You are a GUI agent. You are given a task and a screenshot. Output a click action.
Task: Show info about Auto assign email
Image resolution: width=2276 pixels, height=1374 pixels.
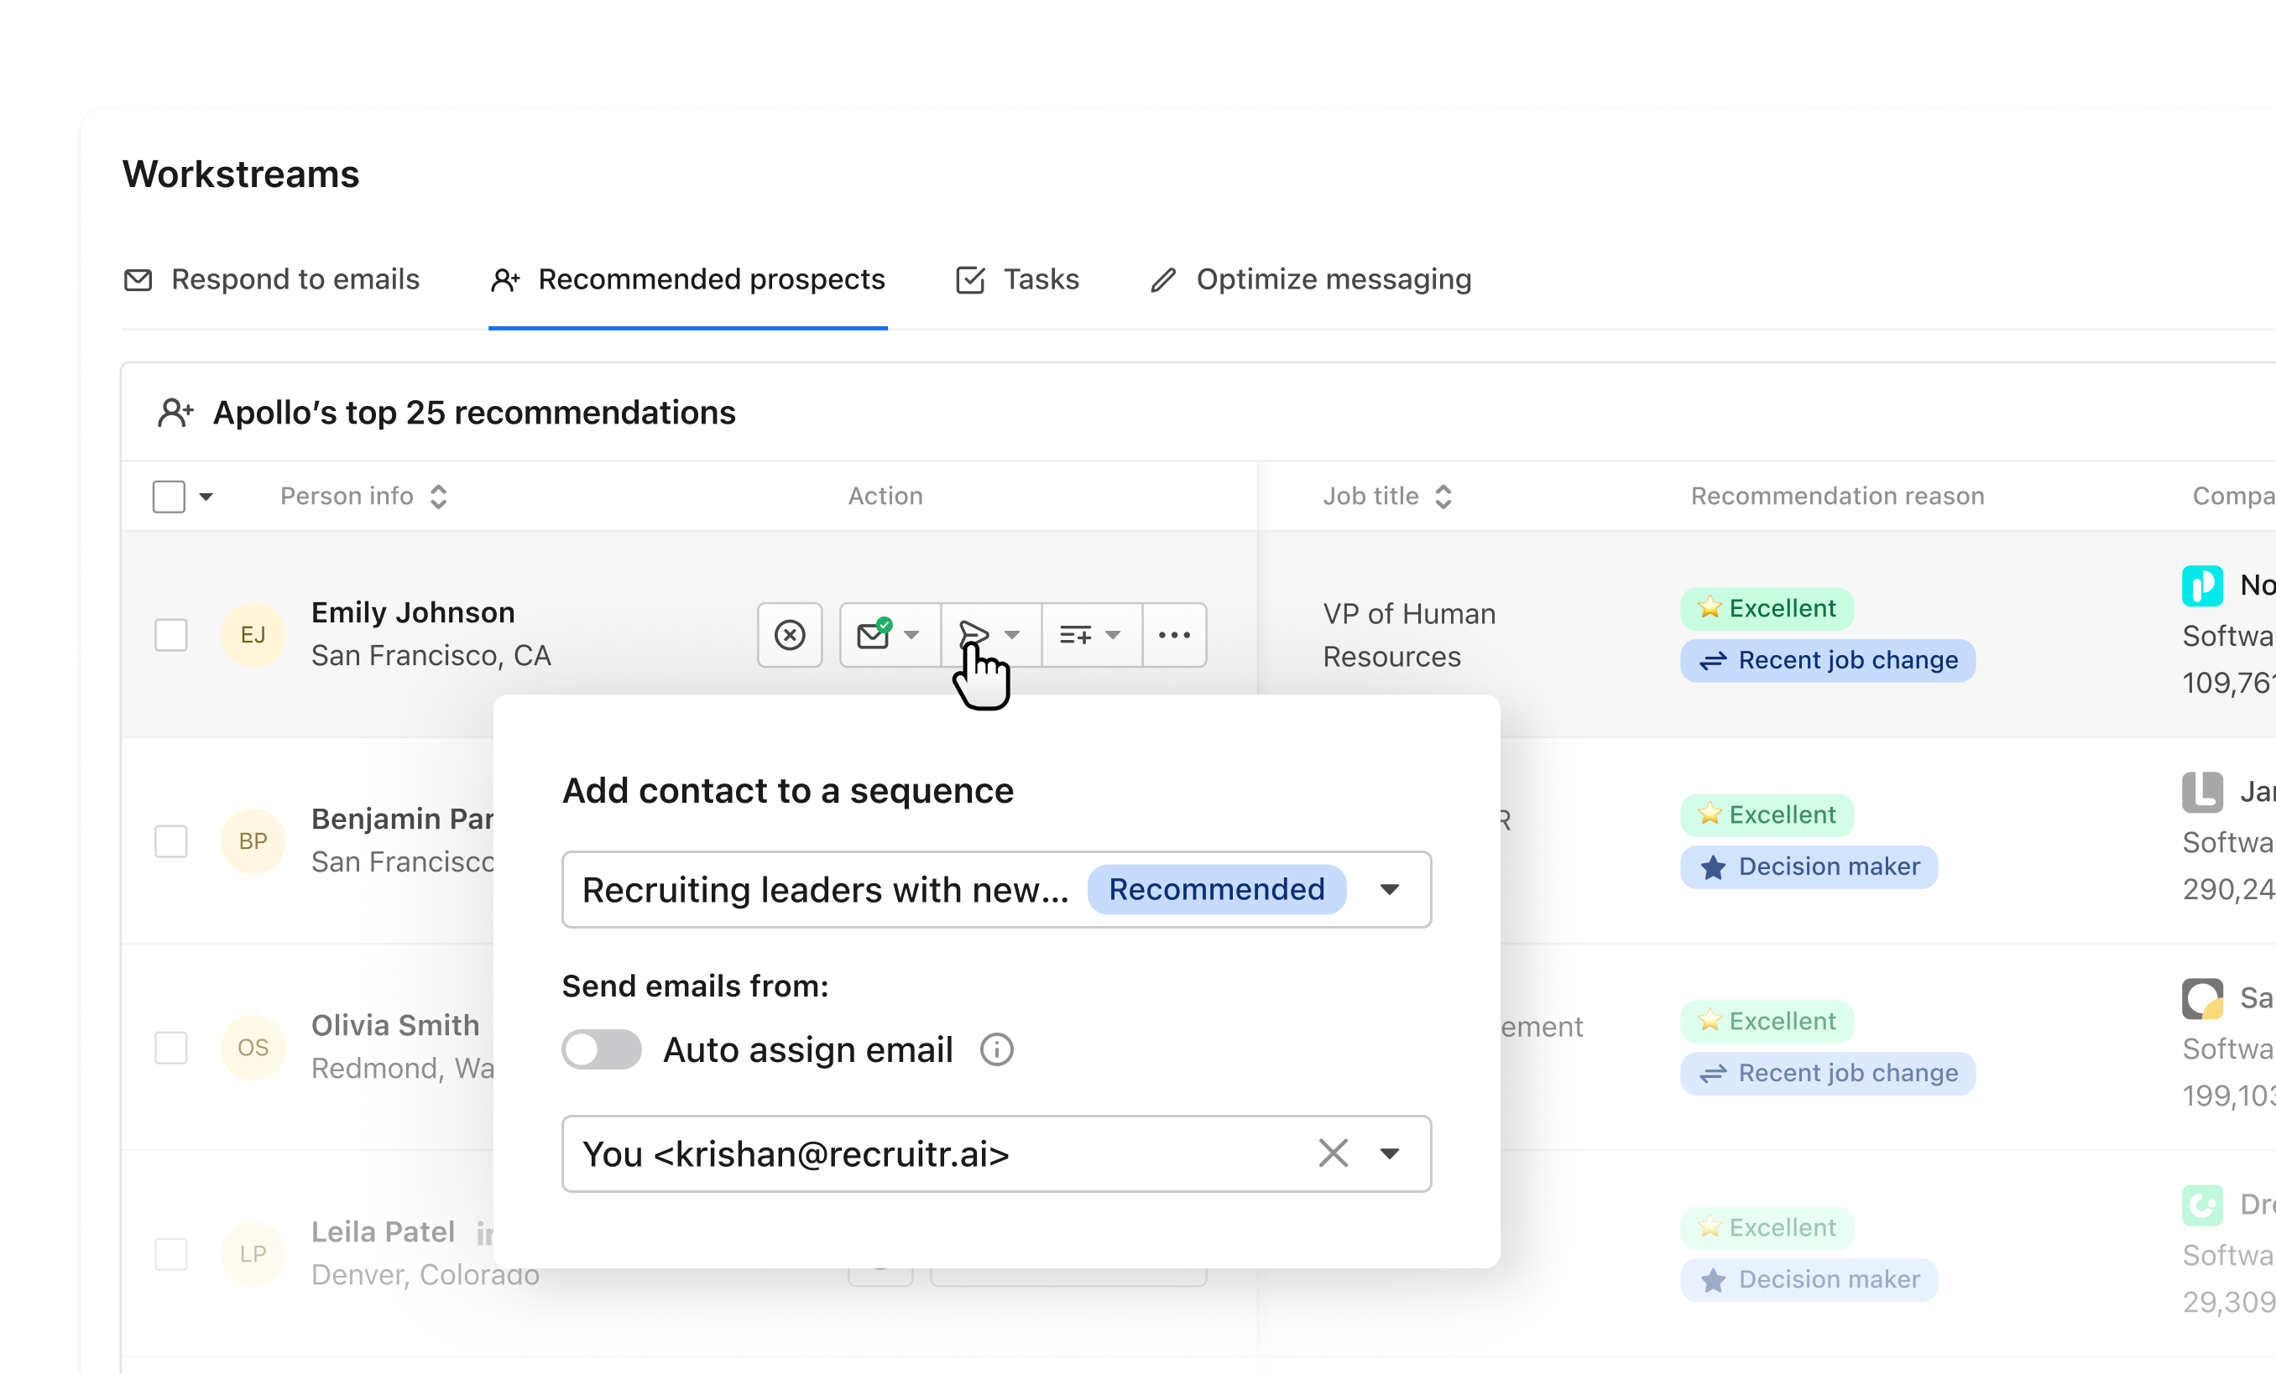coord(997,1049)
